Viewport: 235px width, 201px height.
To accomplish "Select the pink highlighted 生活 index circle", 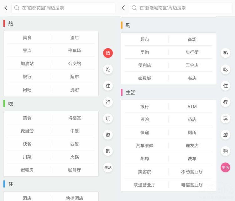I will [x=225, y=167].
